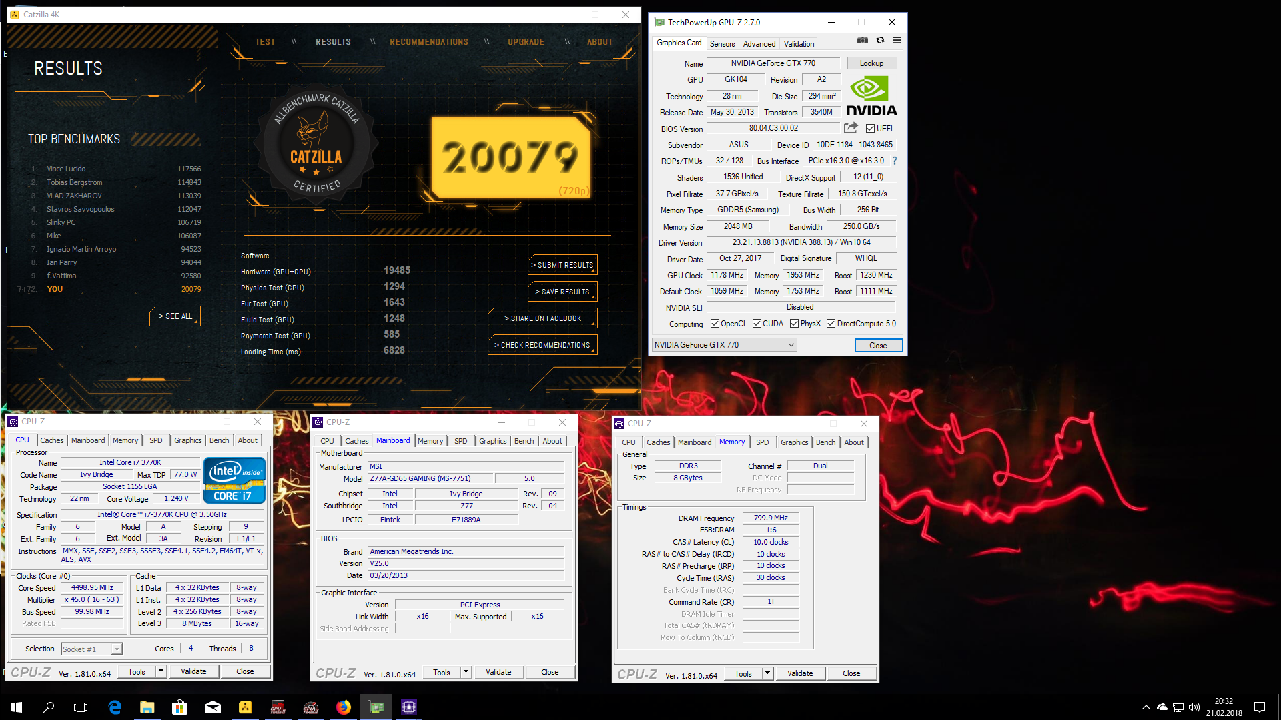Open the Socket #1 selection dropdown
Viewport: 1281px width, 720px height.
pyautogui.click(x=91, y=649)
